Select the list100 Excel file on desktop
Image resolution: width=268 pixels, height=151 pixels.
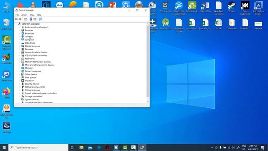tap(219, 24)
